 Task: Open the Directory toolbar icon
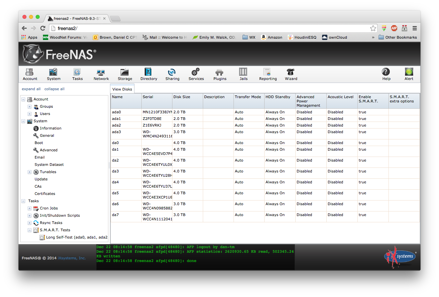tap(149, 74)
